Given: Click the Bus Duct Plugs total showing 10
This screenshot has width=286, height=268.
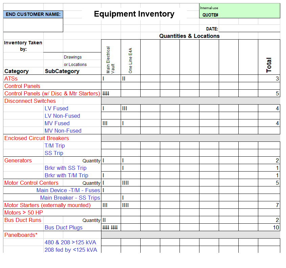Looking at the screenshot, I should pyautogui.click(x=269, y=227).
